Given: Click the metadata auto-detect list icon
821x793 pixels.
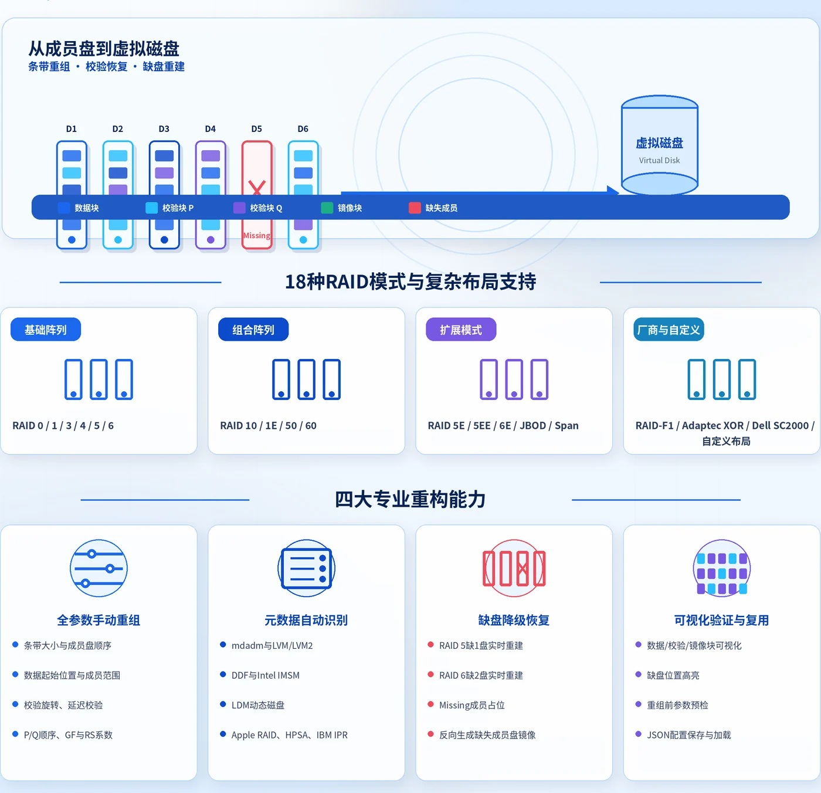Looking at the screenshot, I should pos(306,568).
